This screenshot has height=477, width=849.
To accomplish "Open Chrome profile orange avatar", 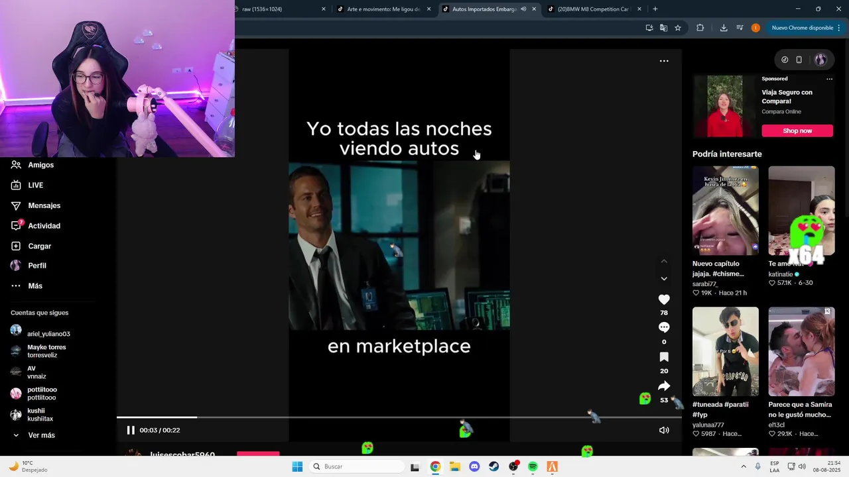I will point(755,28).
